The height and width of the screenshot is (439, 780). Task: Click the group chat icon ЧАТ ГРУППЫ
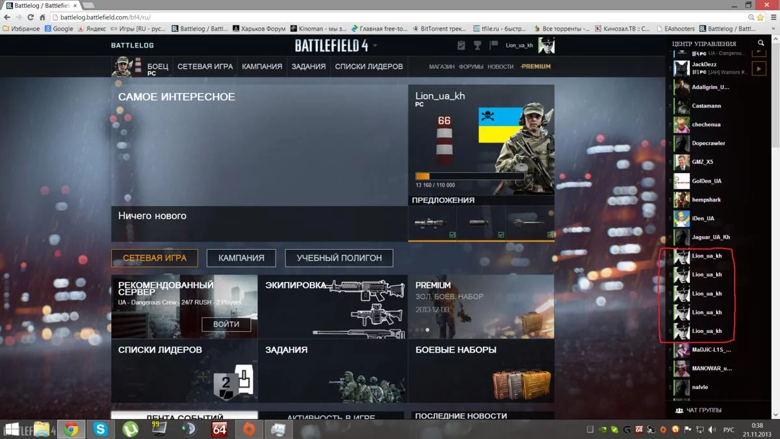(679, 410)
